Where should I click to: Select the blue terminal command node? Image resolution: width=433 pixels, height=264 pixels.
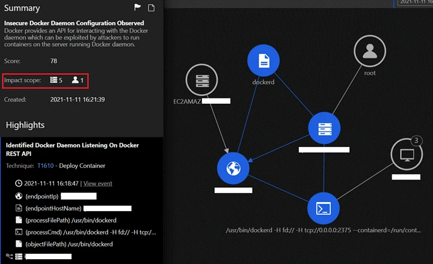pyautogui.click(x=324, y=208)
